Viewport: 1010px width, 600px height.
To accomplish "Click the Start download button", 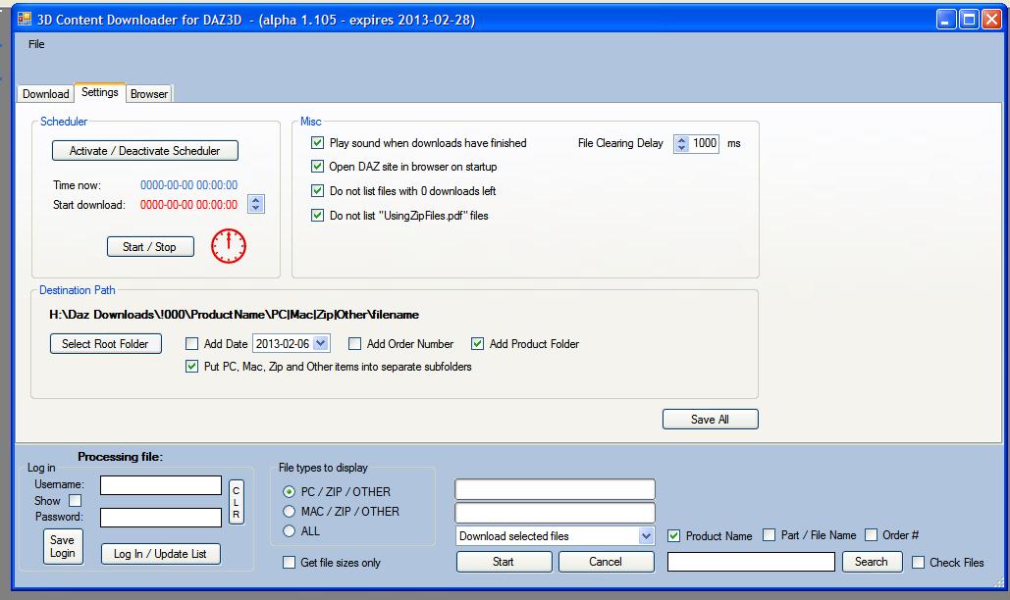I will [x=504, y=562].
